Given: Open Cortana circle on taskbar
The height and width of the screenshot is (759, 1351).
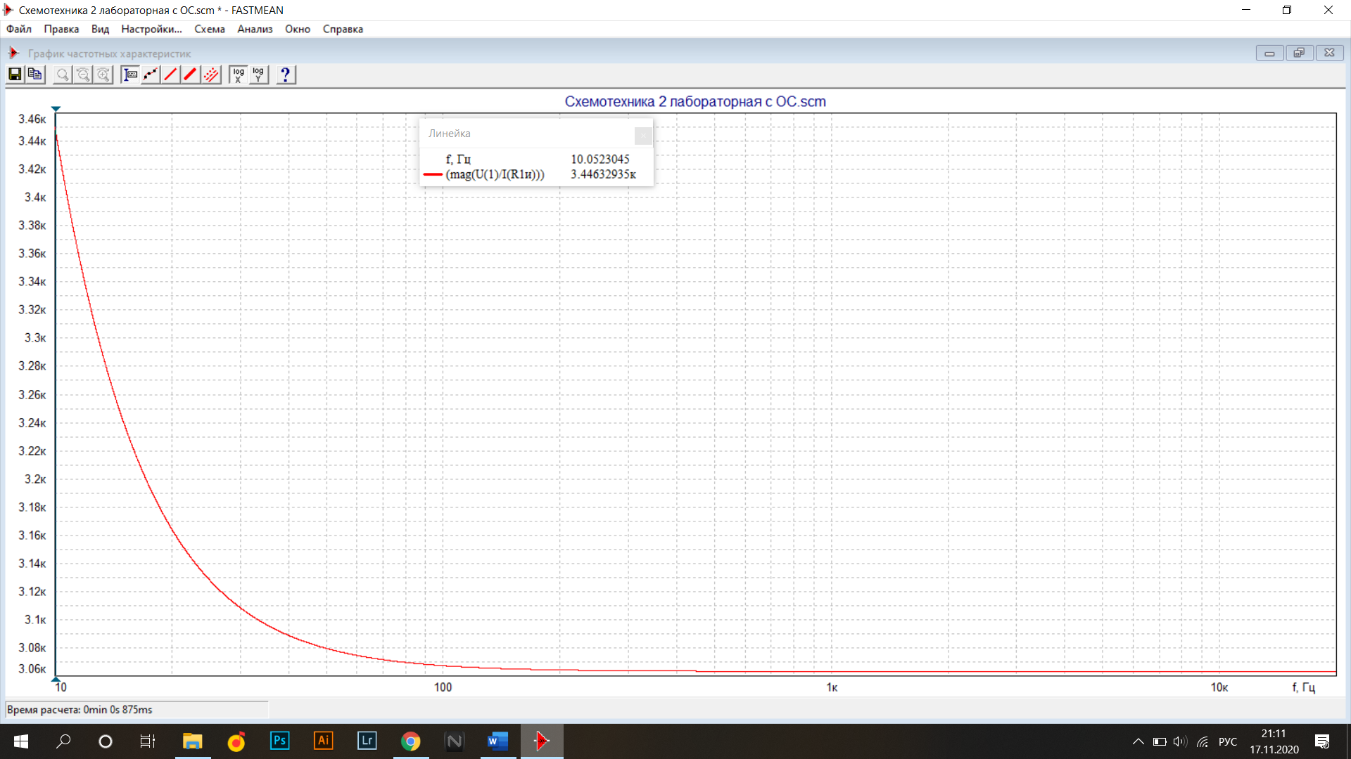Looking at the screenshot, I should click(106, 741).
